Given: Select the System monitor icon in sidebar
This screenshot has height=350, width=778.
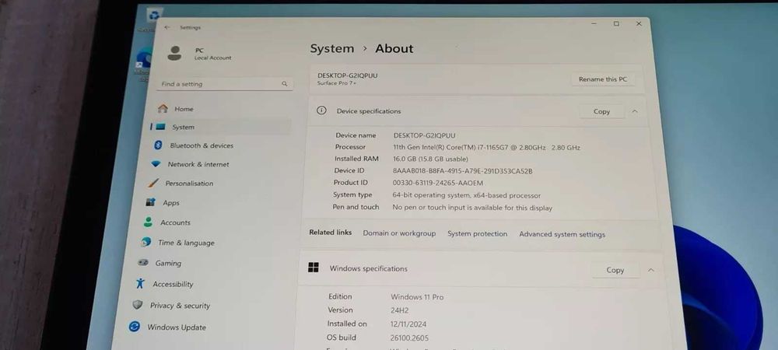Looking at the screenshot, I should (x=160, y=127).
